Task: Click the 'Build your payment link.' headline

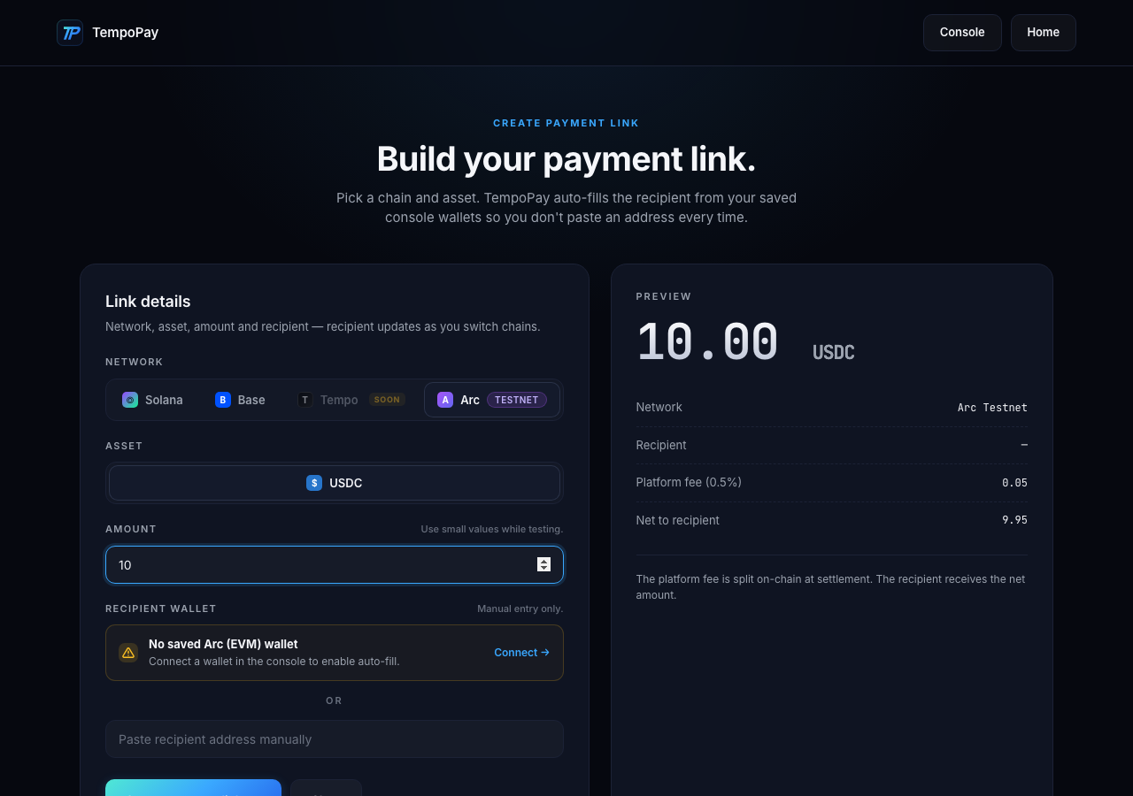Action: [x=566, y=159]
